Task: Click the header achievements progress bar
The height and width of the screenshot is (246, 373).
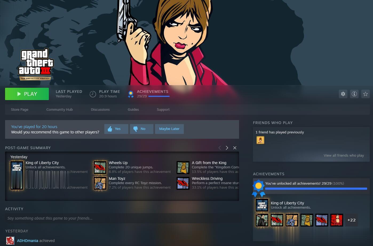Action: click(159, 96)
